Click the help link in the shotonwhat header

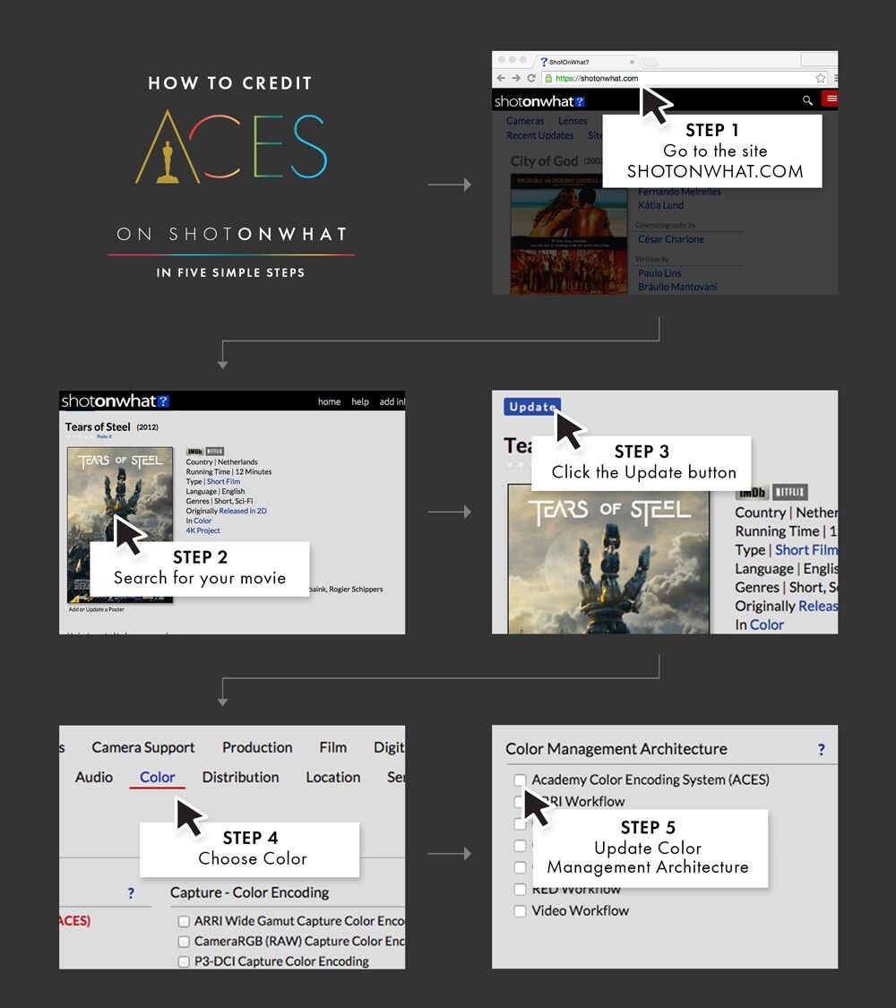pyautogui.click(x=360, y=401)
